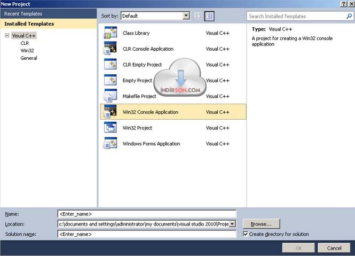Viewport: 355px width, 256px height.
Task: Click the Makefile Project template icon
Action: click(x=111, y=96)
